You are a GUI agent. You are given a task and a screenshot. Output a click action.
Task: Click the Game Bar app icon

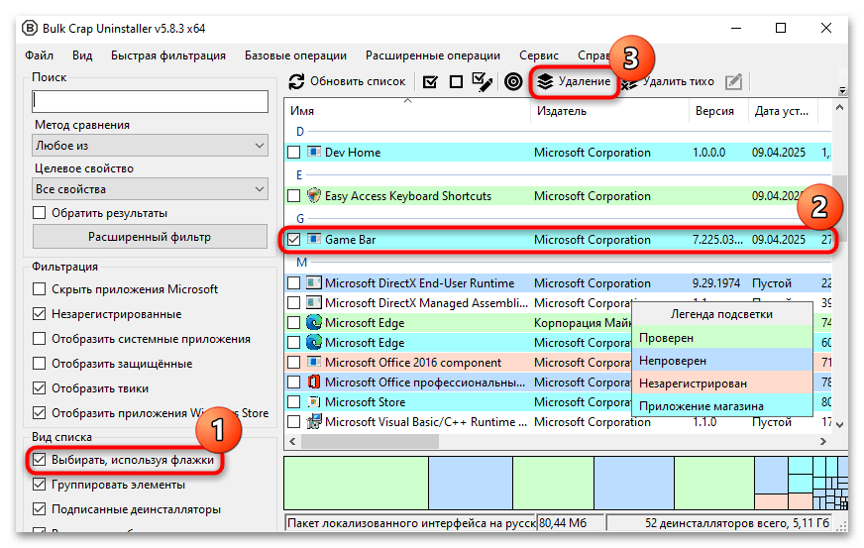(313, 239)
